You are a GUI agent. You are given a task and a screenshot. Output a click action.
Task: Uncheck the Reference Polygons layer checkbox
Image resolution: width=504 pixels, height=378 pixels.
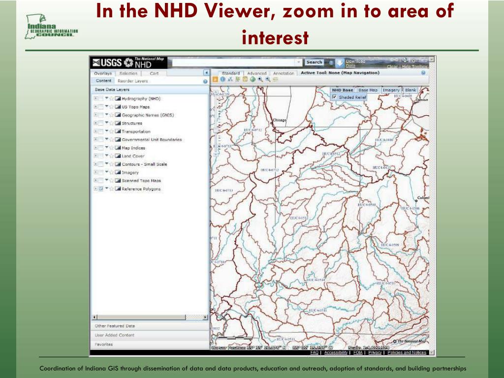101,189
